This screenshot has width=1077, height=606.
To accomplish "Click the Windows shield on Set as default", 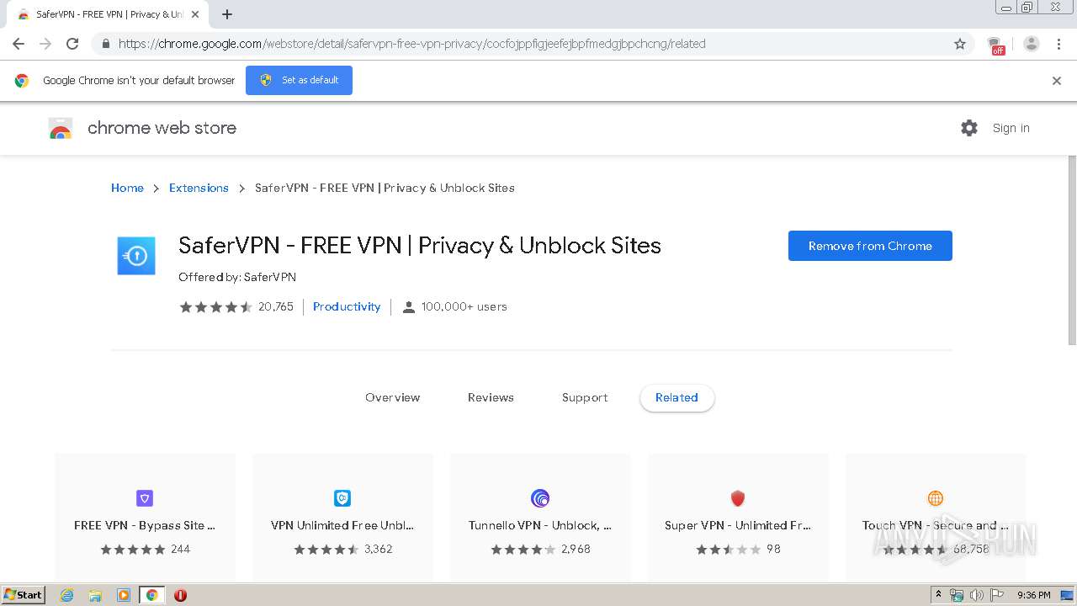I will 266,80.
